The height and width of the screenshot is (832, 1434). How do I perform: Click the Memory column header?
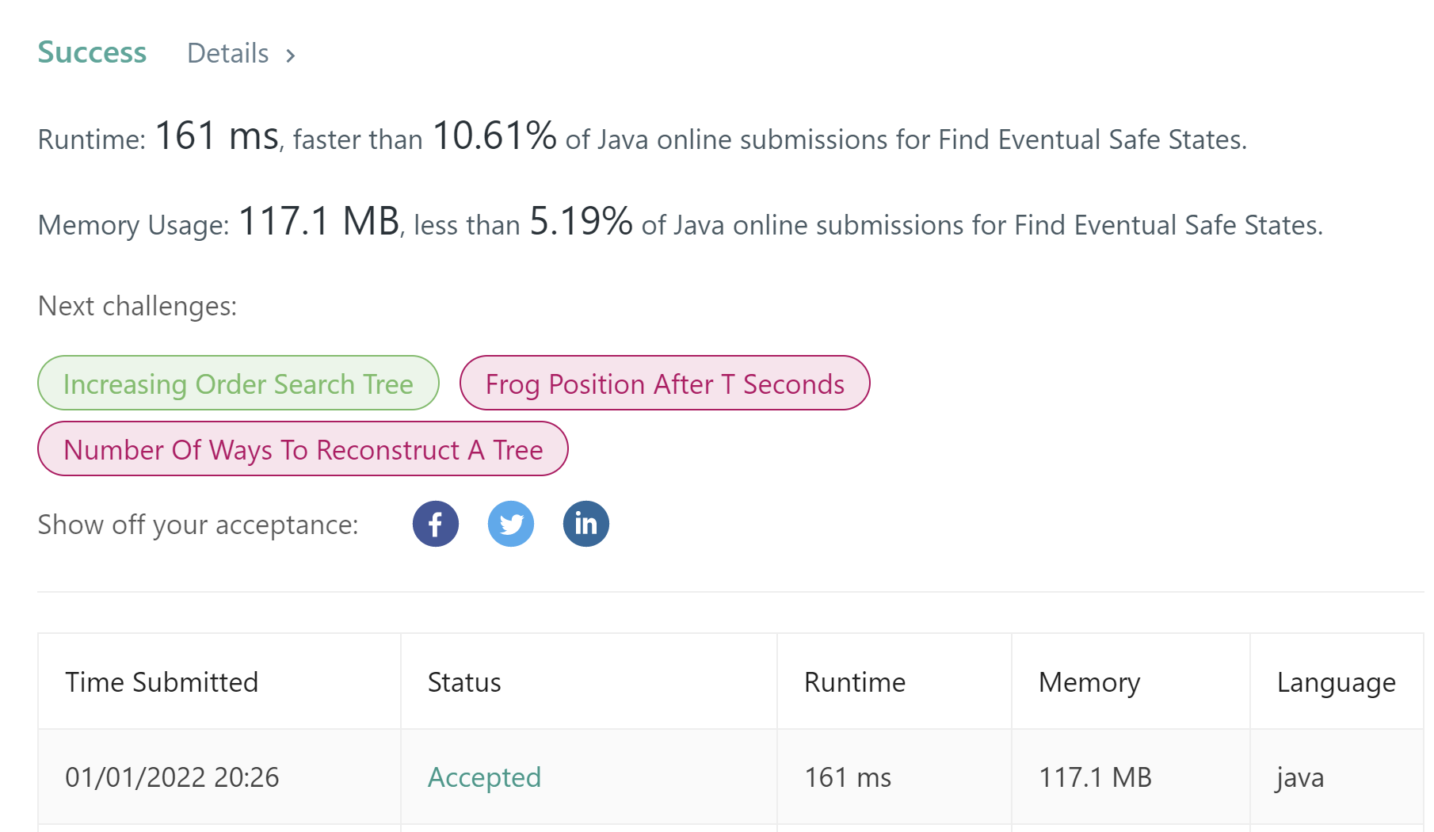tap(1089, 682)
